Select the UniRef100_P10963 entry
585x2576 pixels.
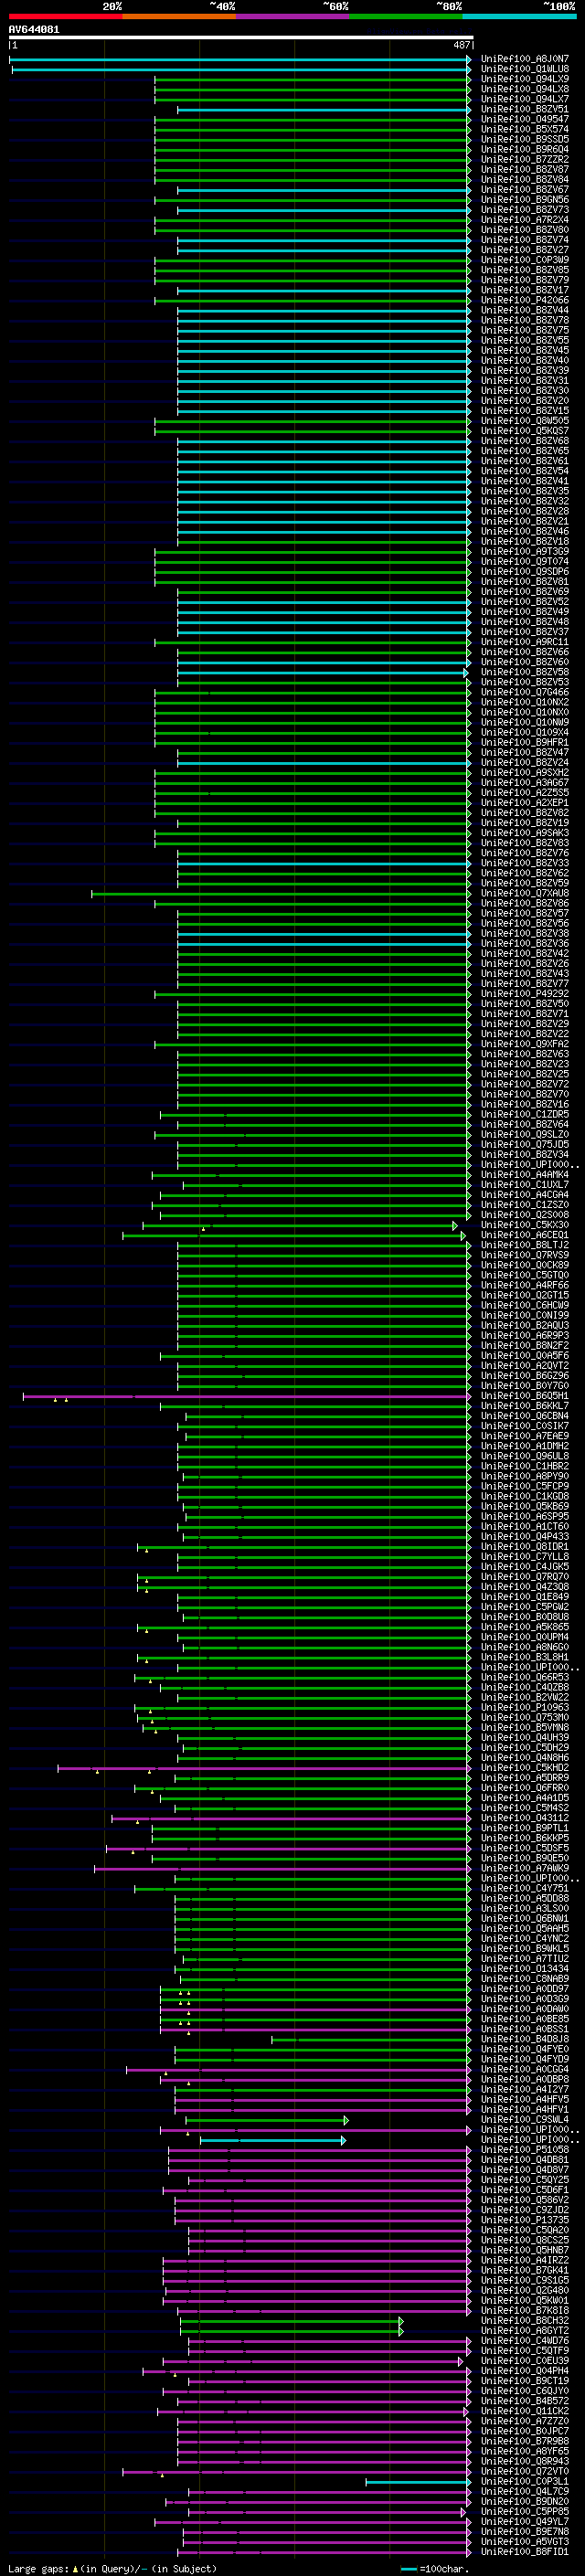(x=524, y=1707)
